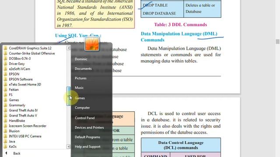This screenshot has width=280, height=157.
Task: Click the programs list scroll down arrow
Action: click(x=68, y=147)
